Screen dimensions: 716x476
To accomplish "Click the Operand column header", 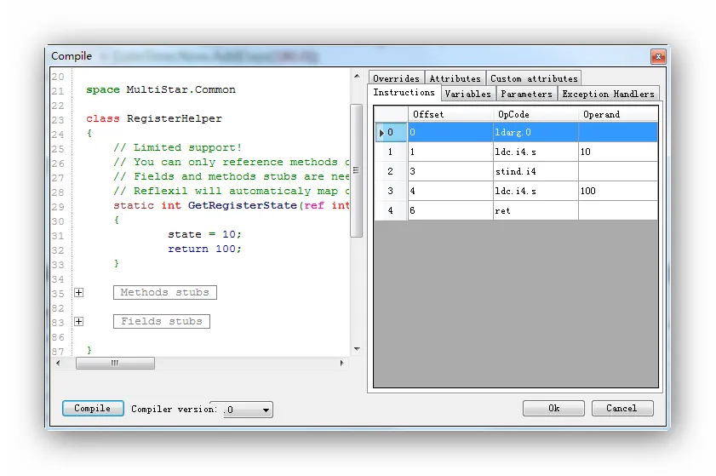I will coord(617,114).
